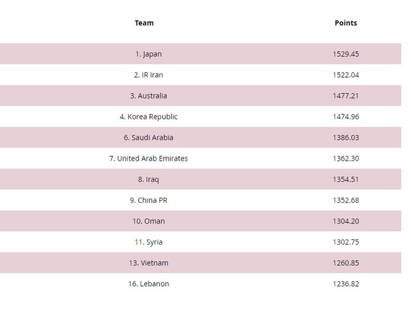Screen dimensions: 411x320
Task: Select Australia's 1477.21 points value
Action: (x=345, y=96)
